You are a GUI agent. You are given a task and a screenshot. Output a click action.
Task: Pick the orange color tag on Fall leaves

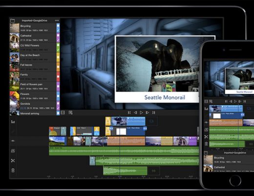click(x=58, y=67)
